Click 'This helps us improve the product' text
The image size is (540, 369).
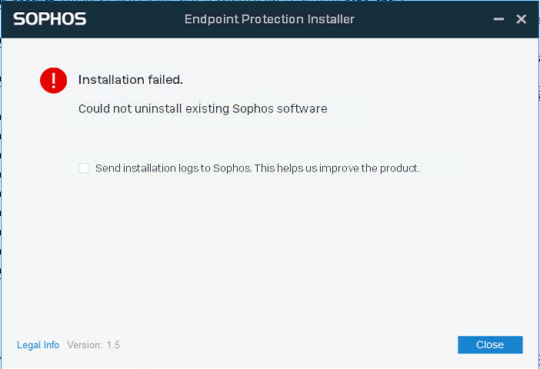(337, 168)
